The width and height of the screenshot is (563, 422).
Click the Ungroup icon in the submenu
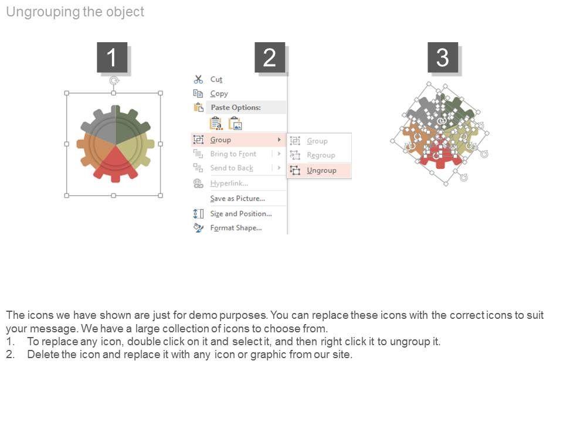point(295,170)
